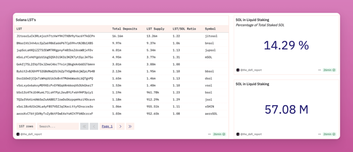Screen dimensions: 353x152
Task: Sort table by Total Deposits column
Action: [125, 29]
